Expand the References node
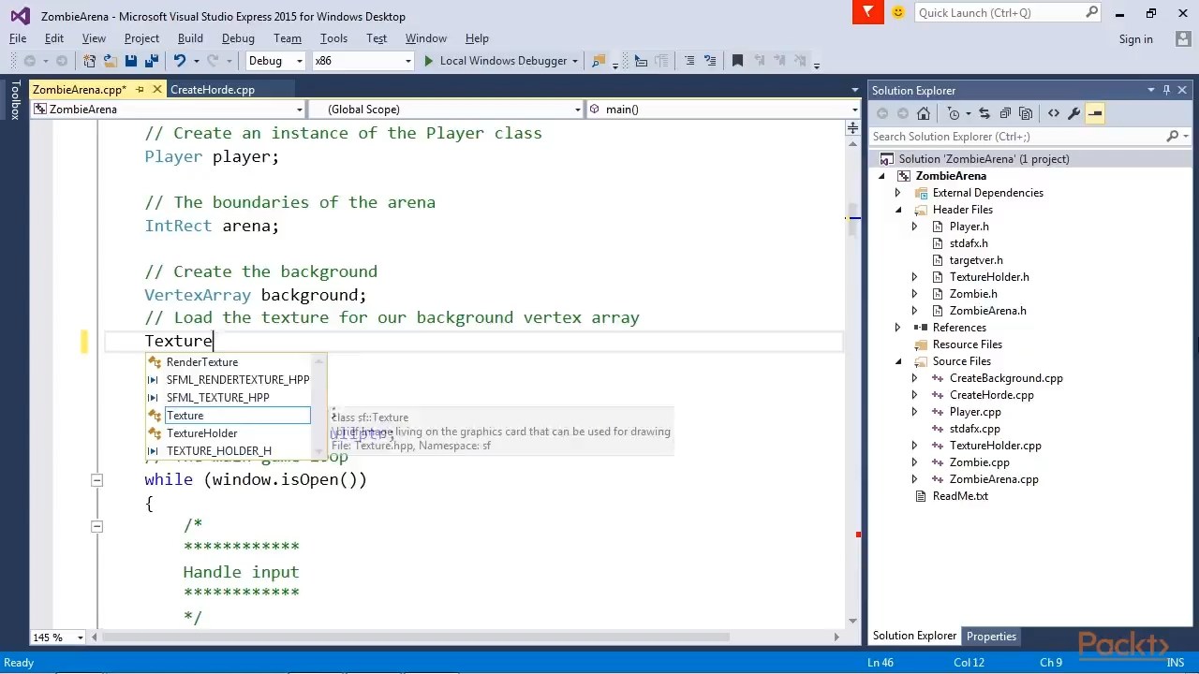Image resolution: width=1199 pixels, height=674 pixels. [898, 328]
